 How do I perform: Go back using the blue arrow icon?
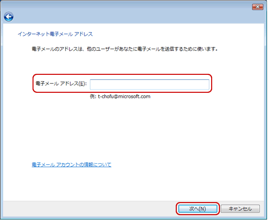9,17
